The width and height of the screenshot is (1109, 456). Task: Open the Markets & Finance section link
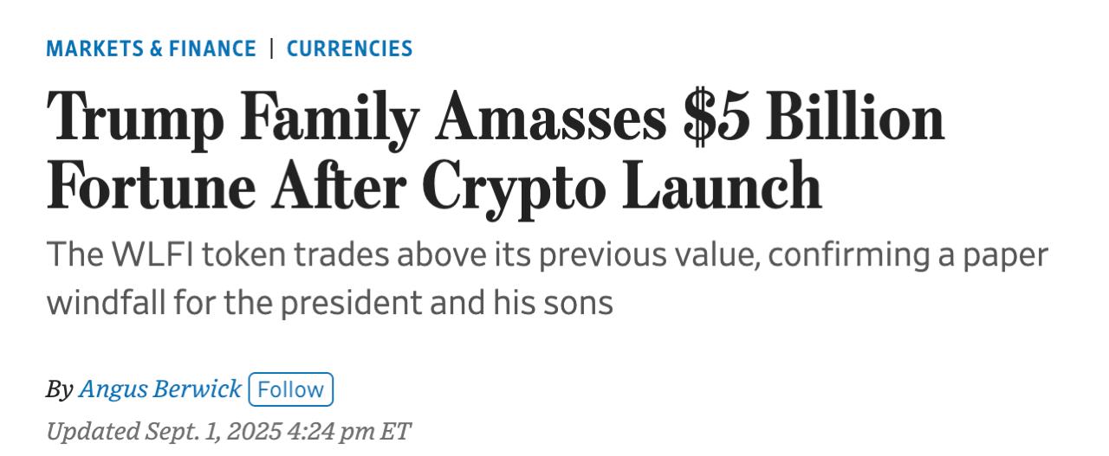pyautogui.click(x=151, y=48)
